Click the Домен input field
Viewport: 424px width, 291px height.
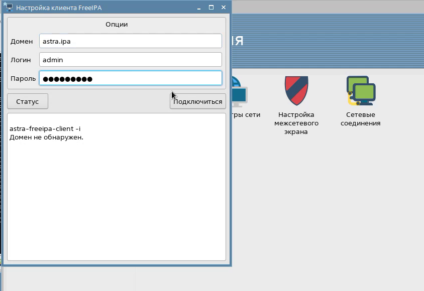pyautogui.click(x=130, y=41)
